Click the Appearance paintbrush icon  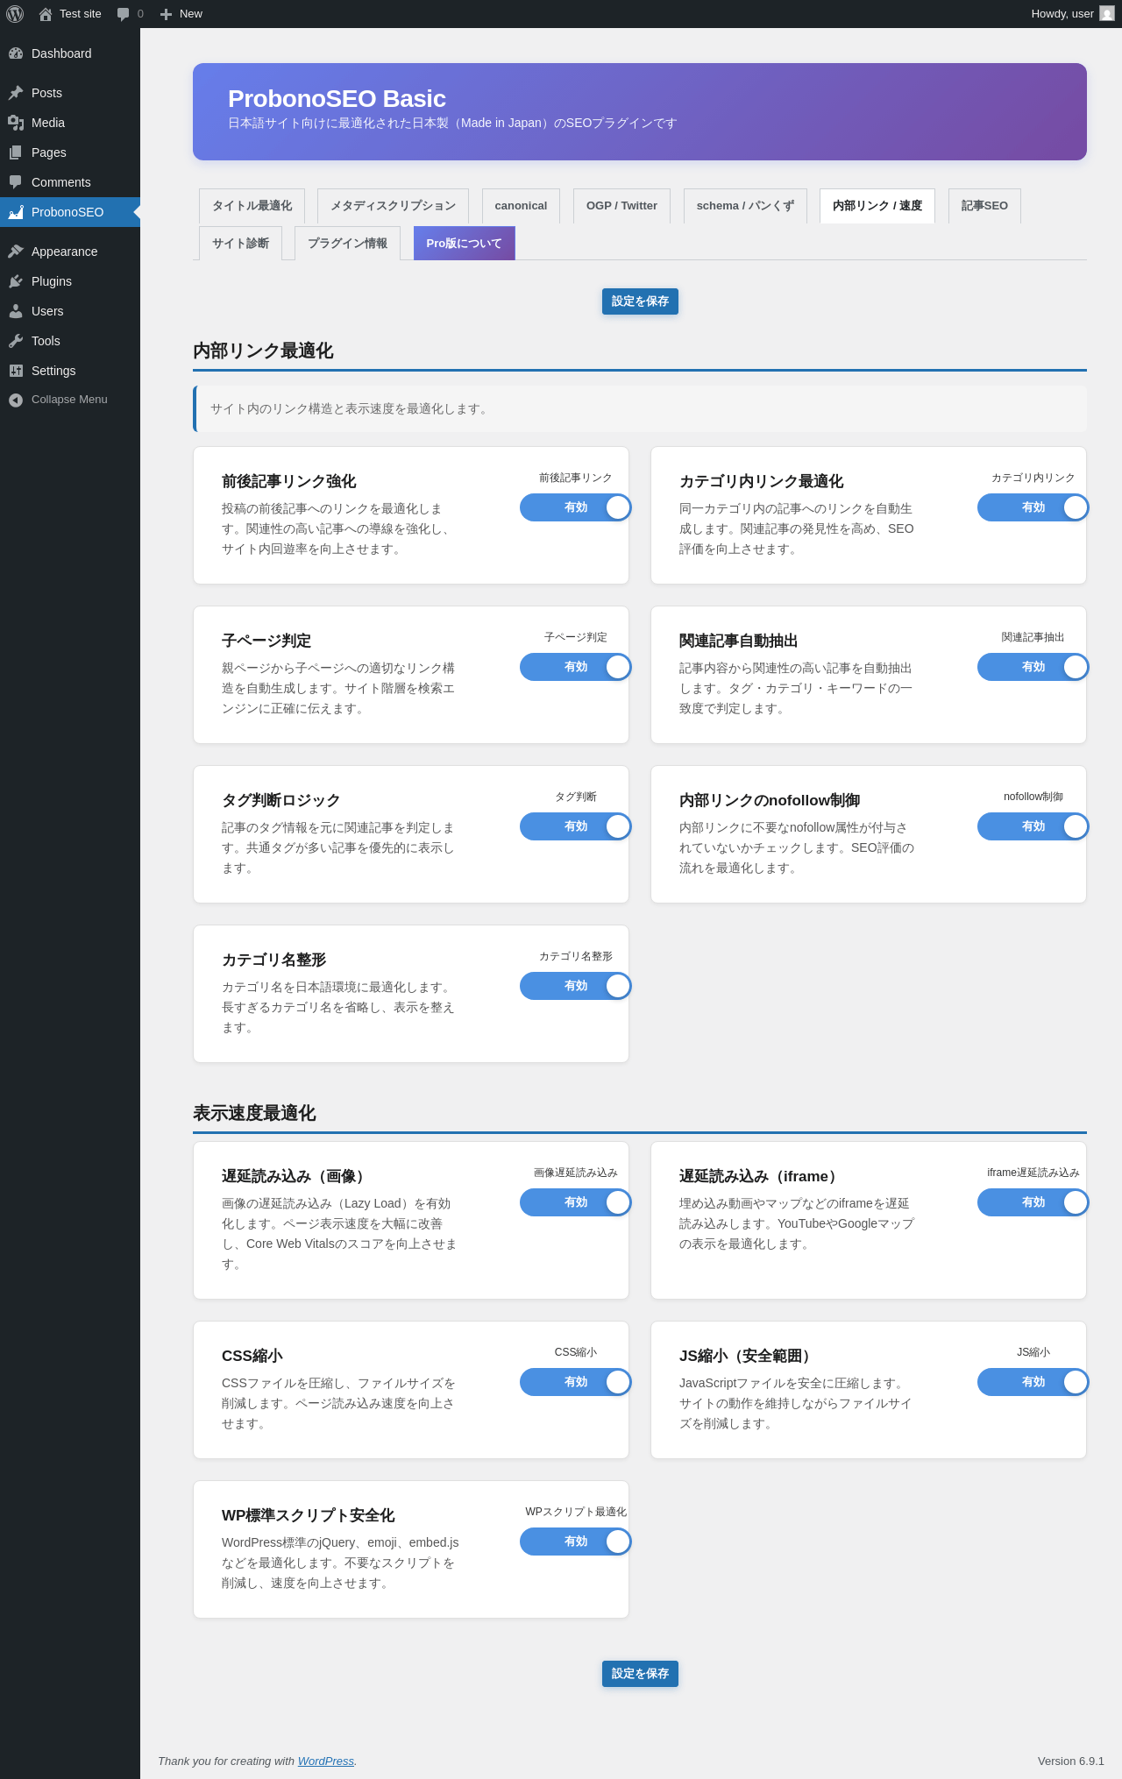pos(16,252)
